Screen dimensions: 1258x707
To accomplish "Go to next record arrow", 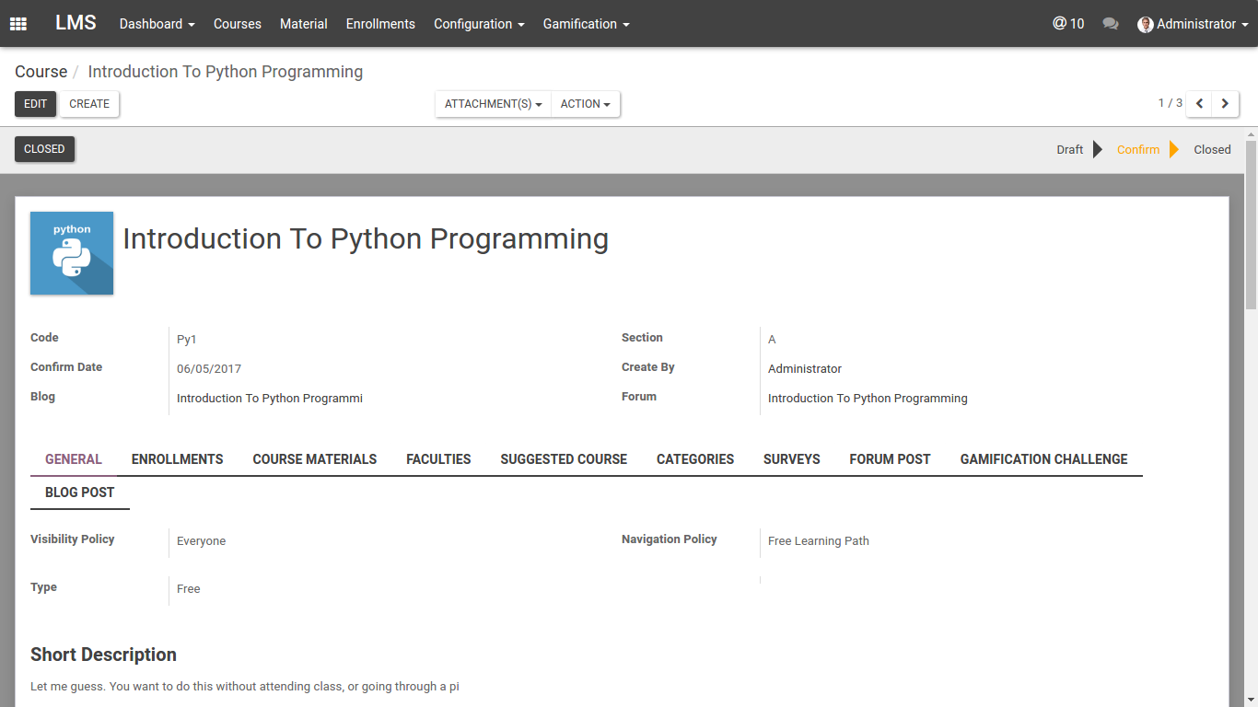I will click(1225, 104).
